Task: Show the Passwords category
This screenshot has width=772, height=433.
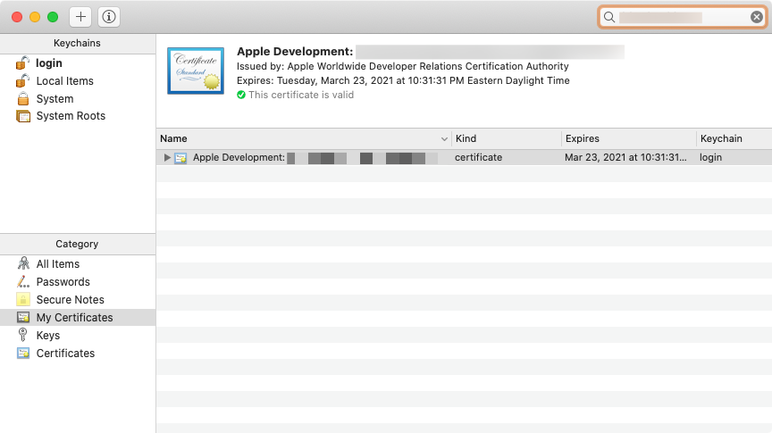Action: pyautogui.click(x=63, y=282)
